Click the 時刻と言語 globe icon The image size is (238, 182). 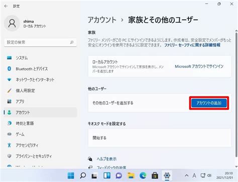pyautogui.click(x=10, y=123)
